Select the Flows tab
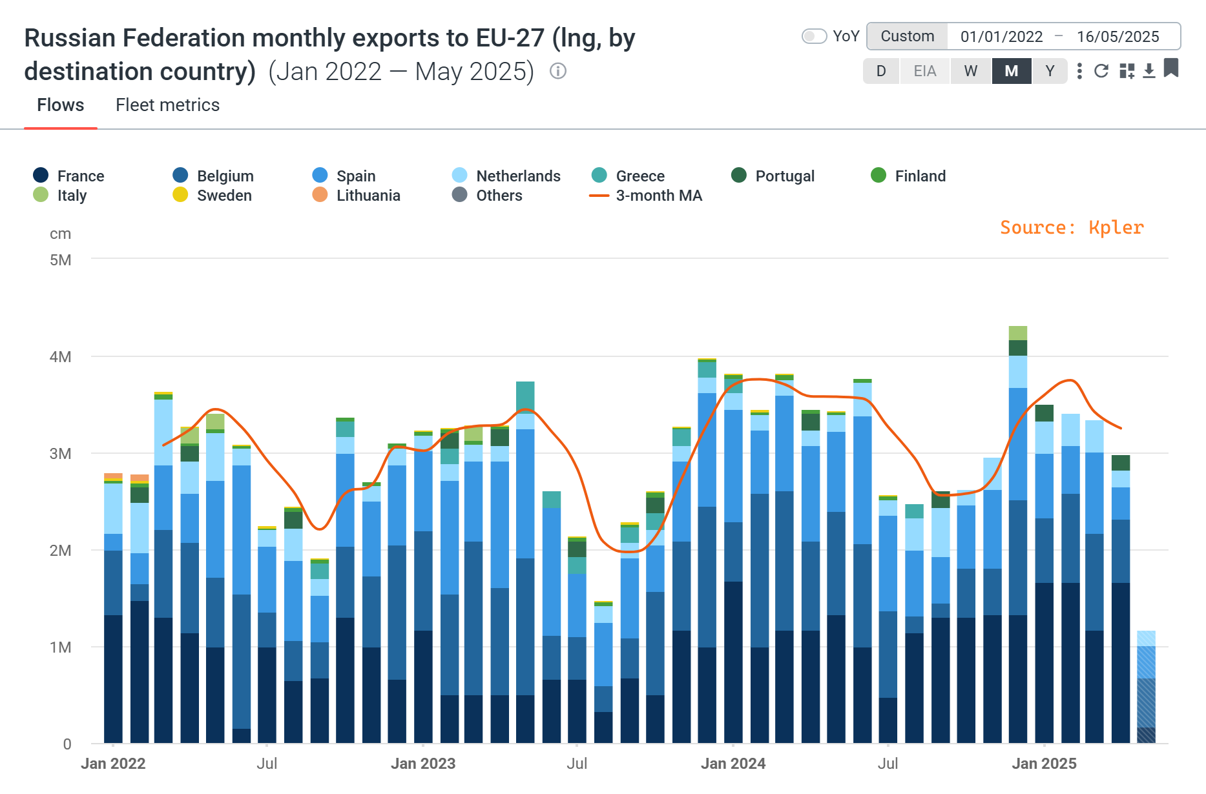1206x794 pixels. [60, 105]
